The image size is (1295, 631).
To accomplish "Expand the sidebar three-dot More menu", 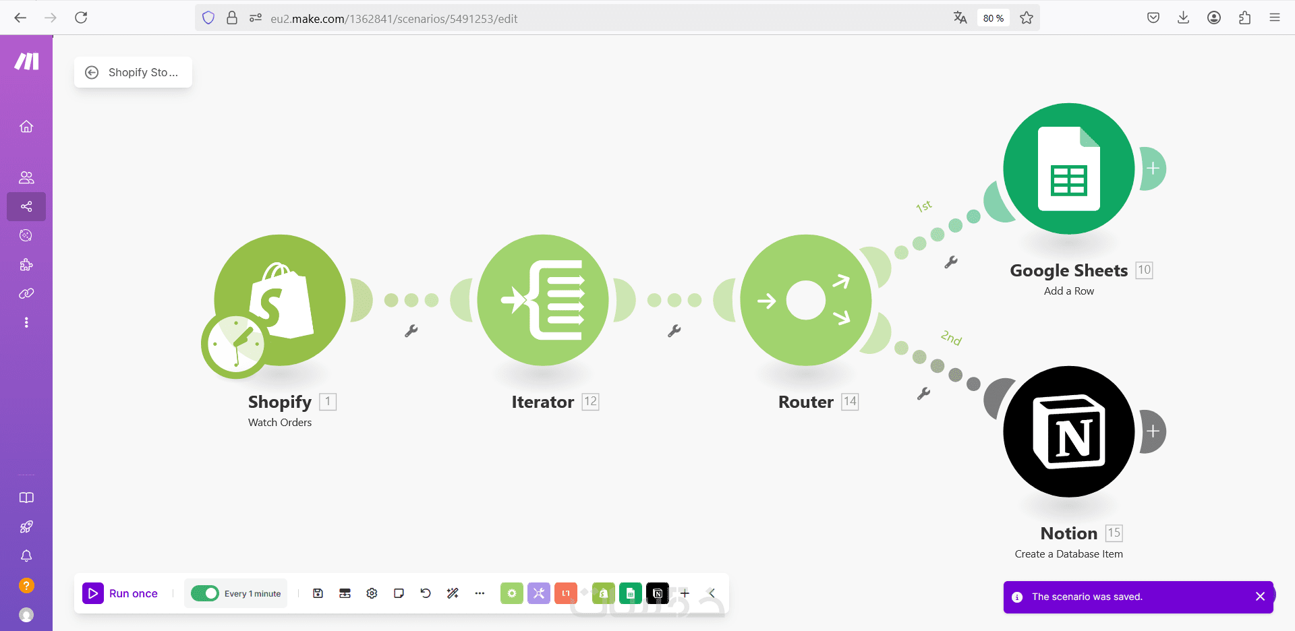I will (x=26, y=322).
